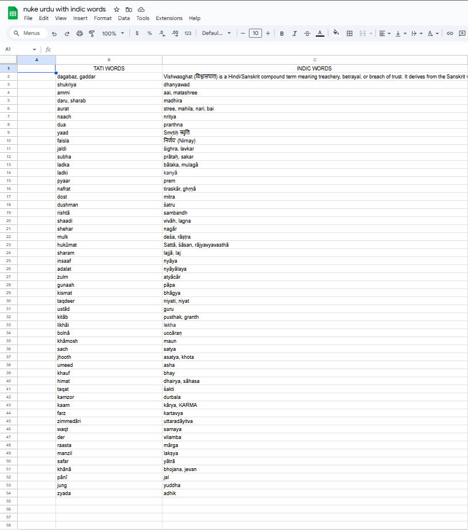Screen dimensions: 468x530
Task: Decrease font size with minus button
Action: click(243, 33)
